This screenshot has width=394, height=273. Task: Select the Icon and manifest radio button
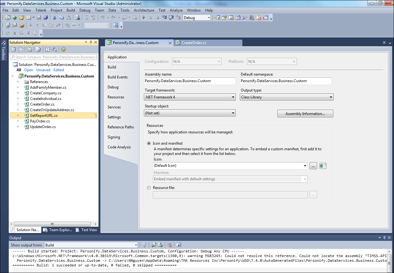click(x=149, y=143)
